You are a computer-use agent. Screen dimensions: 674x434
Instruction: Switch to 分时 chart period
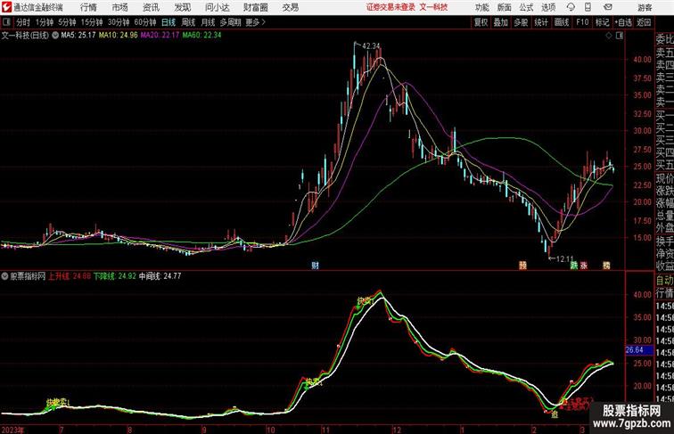(x=23, y=22)
